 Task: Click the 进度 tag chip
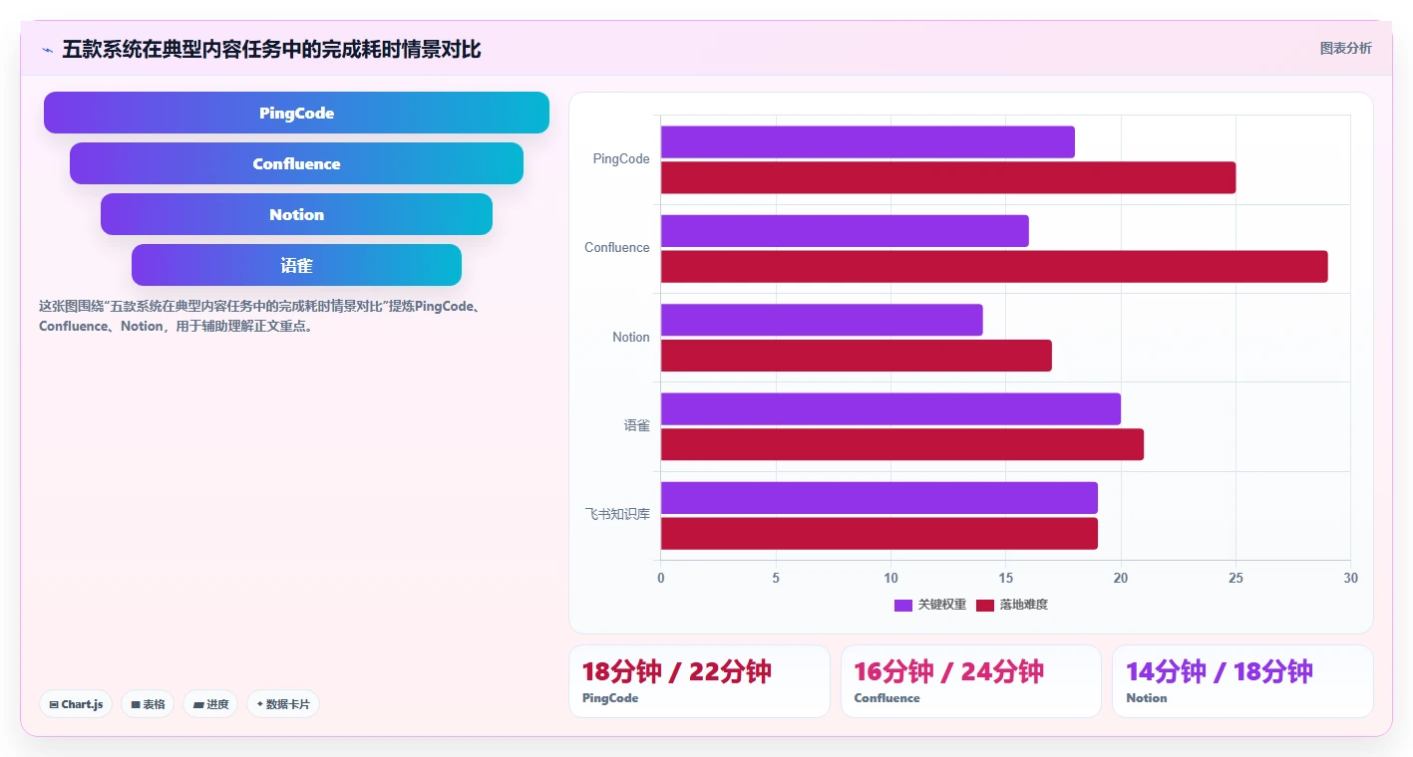tap(210, 704)
